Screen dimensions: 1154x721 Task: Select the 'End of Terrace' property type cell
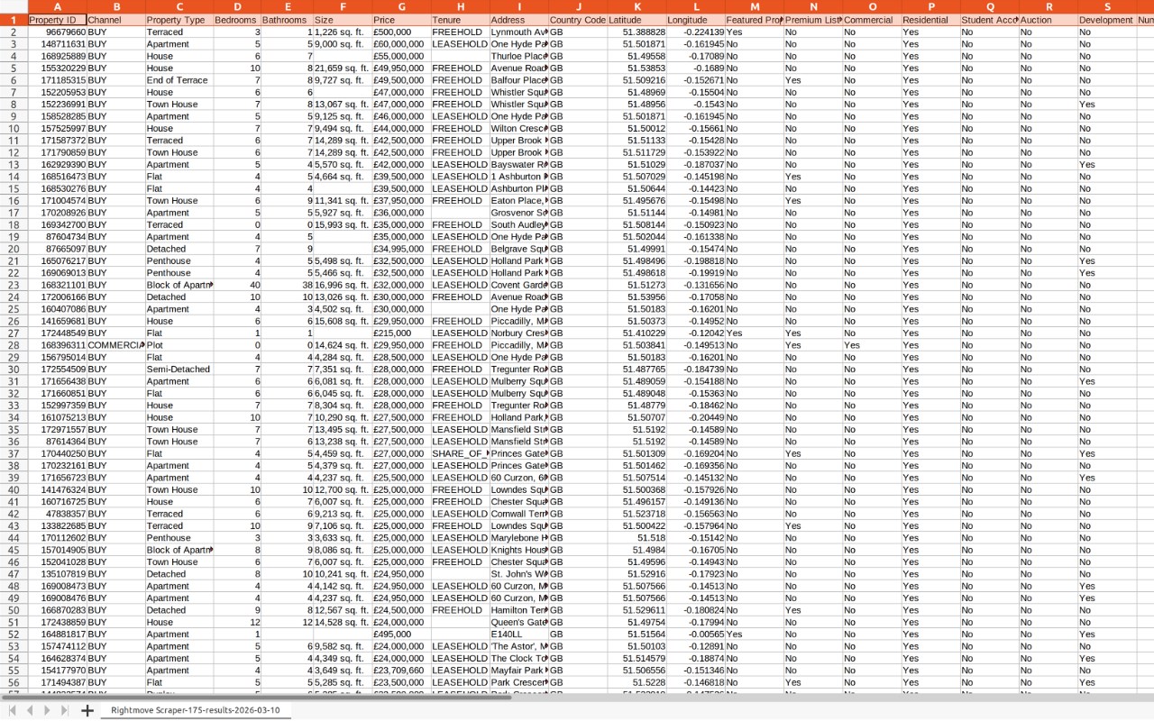pyautogui.click(x=179, y=80)
